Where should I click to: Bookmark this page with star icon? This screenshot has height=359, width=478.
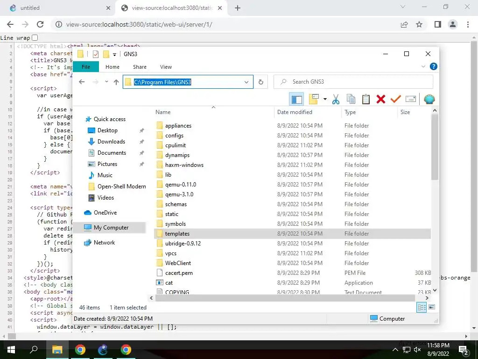pos(419,24)
